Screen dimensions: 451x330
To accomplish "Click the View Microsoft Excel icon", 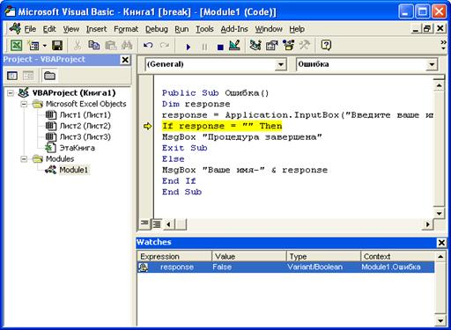I will coord(16,45).
